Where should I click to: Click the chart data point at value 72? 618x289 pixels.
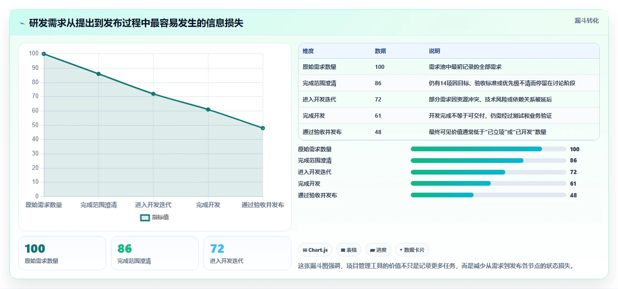[153, 94]
